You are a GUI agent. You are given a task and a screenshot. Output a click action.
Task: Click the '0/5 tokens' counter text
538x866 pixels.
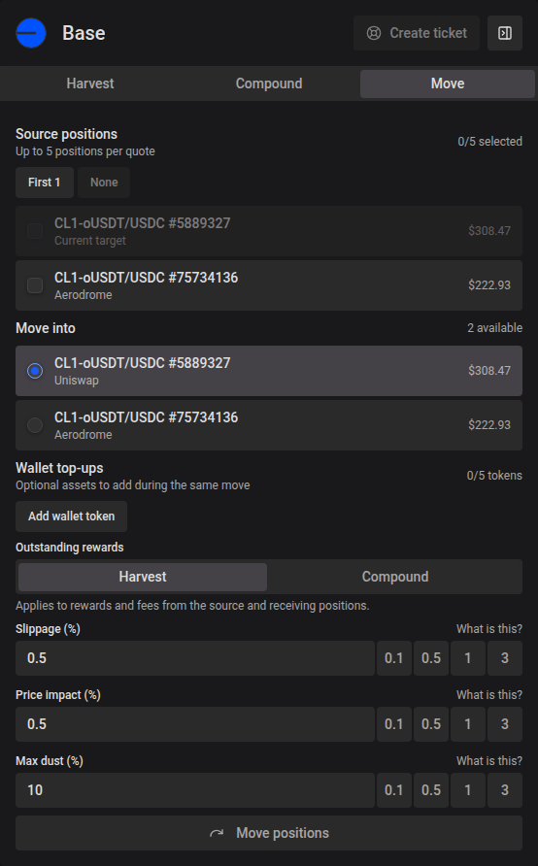click(x=494, y=476)
